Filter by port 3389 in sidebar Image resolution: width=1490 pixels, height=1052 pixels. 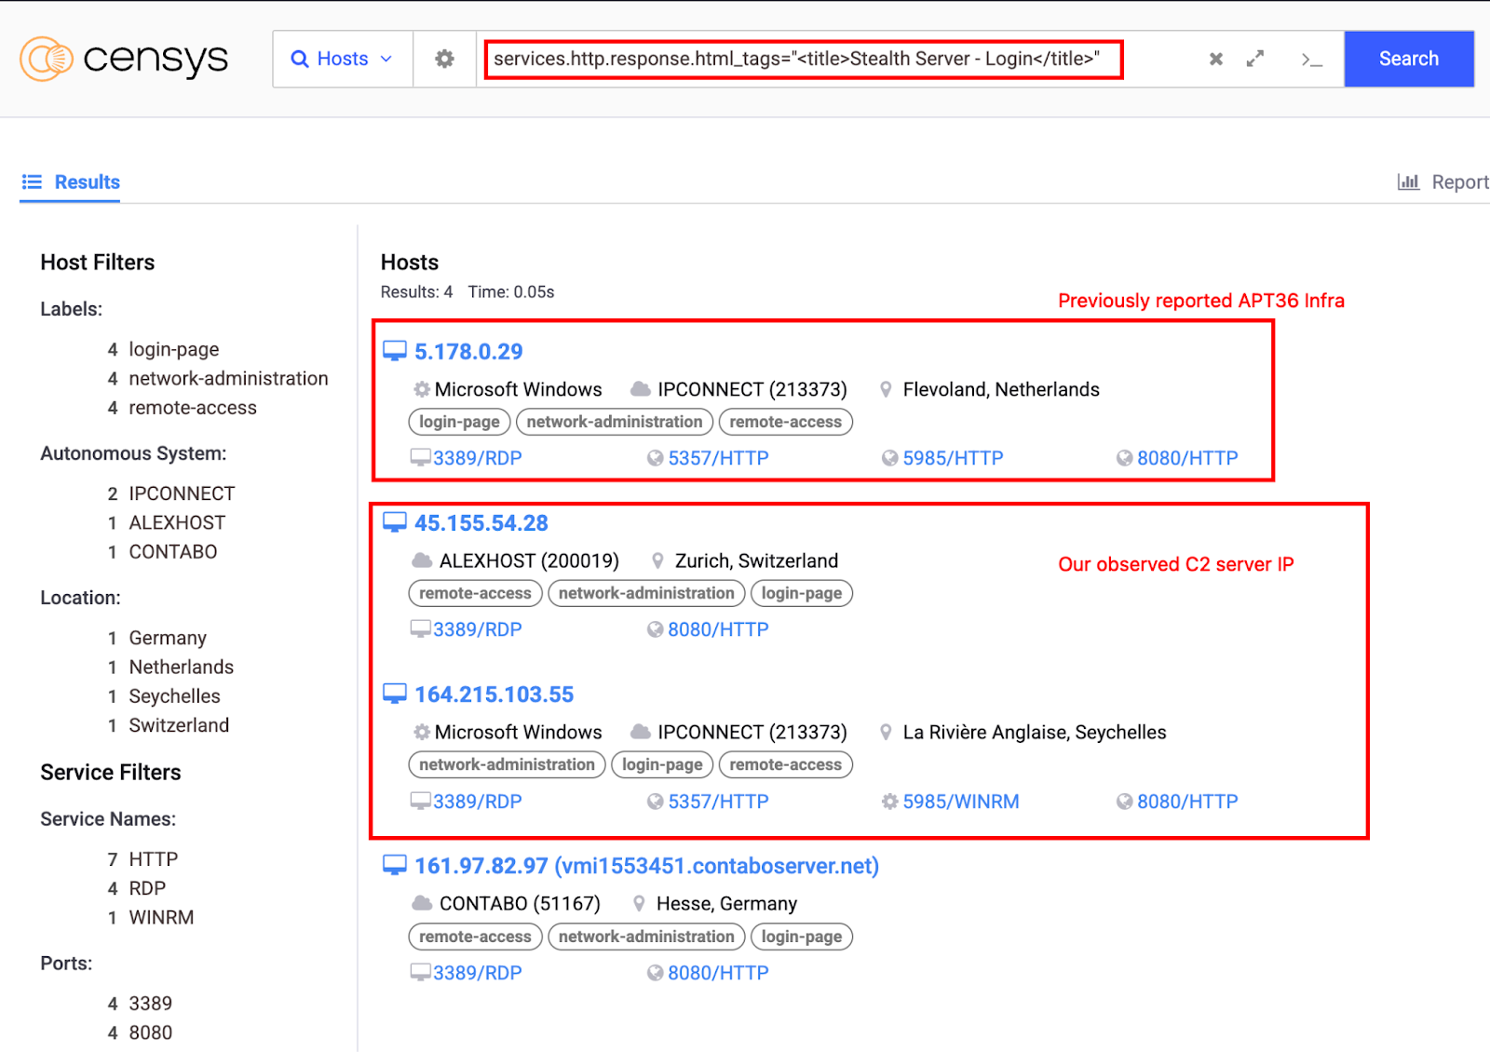[150, 1003]
